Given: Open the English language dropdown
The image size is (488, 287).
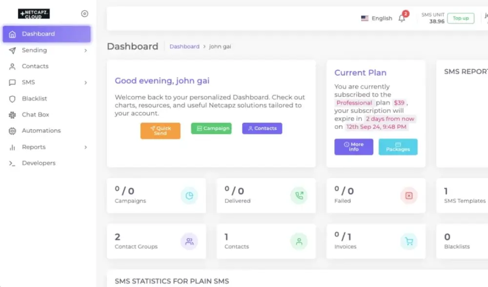Looking at the screenshot, I should click(x=377, y=19).
